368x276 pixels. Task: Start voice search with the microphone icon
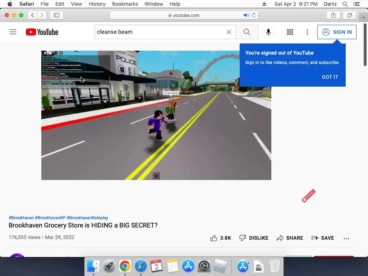pyautogui.click(x=268, y=32)
